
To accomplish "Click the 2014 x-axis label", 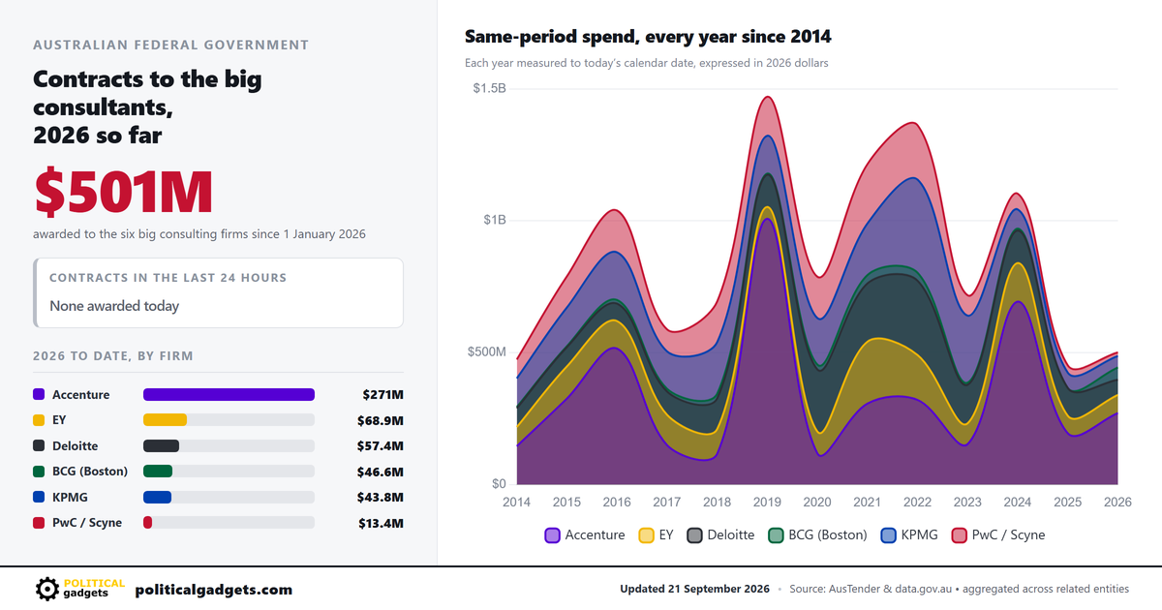I will click(517, 503).
